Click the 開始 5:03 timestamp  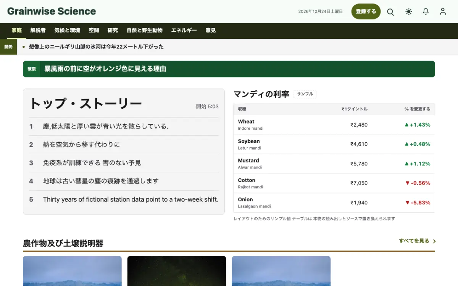(x=207, y=106)
